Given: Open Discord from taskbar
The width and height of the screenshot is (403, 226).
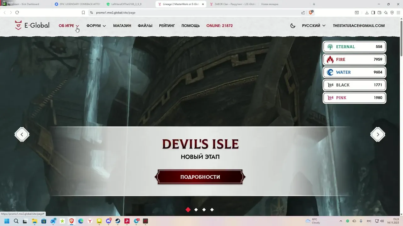Looking at the screenshot, I should point(109,221).
